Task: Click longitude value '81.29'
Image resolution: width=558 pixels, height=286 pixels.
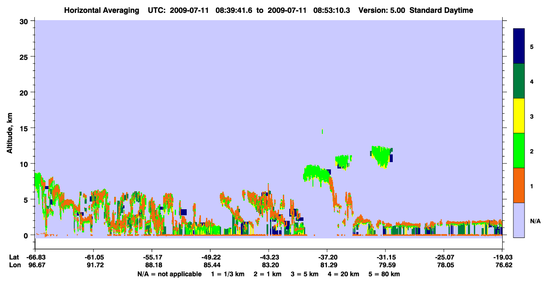Action: [x=328, y=265]
